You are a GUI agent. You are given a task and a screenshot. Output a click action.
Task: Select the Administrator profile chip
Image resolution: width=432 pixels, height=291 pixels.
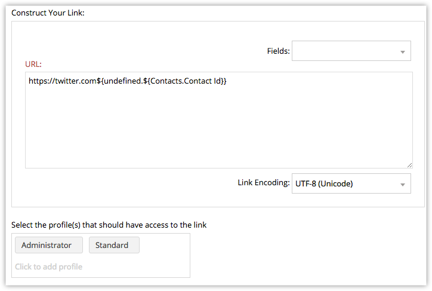[49, 245]
